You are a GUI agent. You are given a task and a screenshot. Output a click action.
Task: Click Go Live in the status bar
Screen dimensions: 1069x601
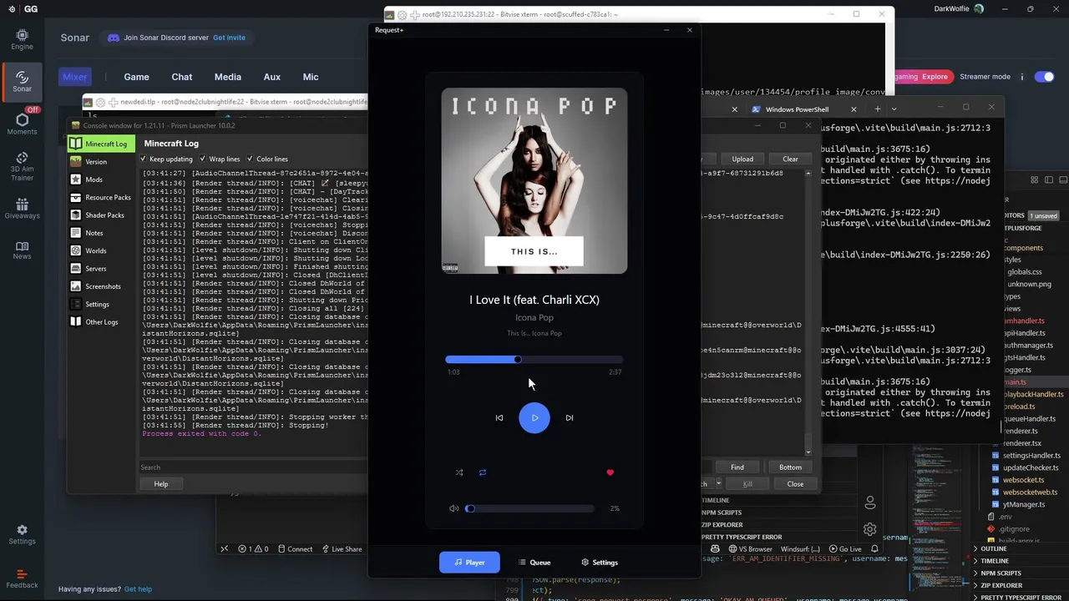(x=845, y=549)
